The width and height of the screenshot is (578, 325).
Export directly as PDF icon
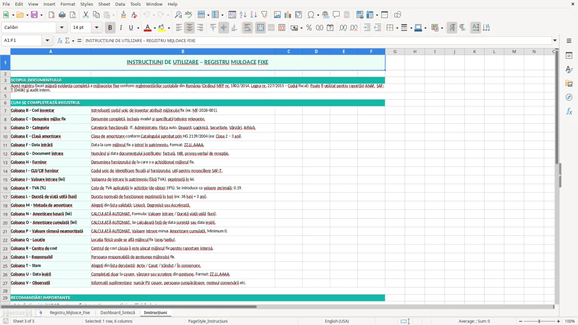pyautogui.click(x=52, y=15)
